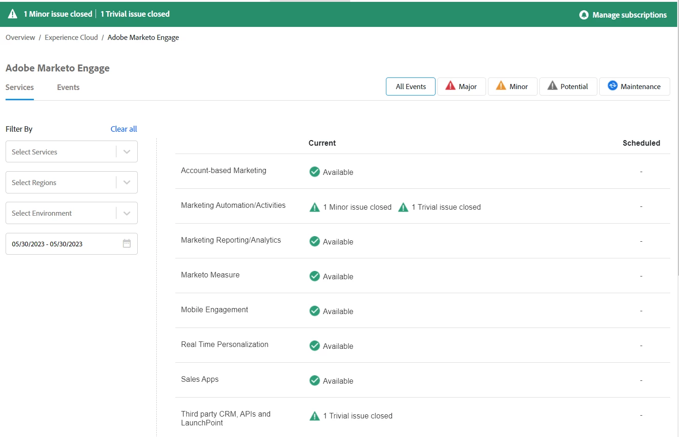This screenshot has height=437, width=679.
Task: Click the warning icon in green banner
Action: click(13, 14)
